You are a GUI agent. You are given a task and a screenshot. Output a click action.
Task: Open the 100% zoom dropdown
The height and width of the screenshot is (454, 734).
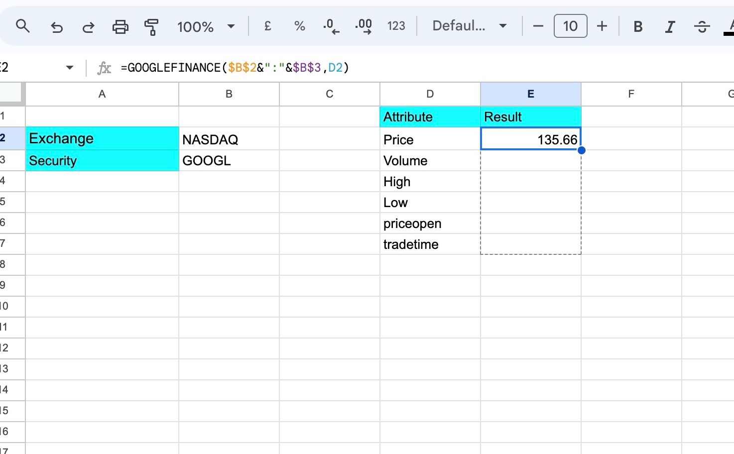pos(206,26)
